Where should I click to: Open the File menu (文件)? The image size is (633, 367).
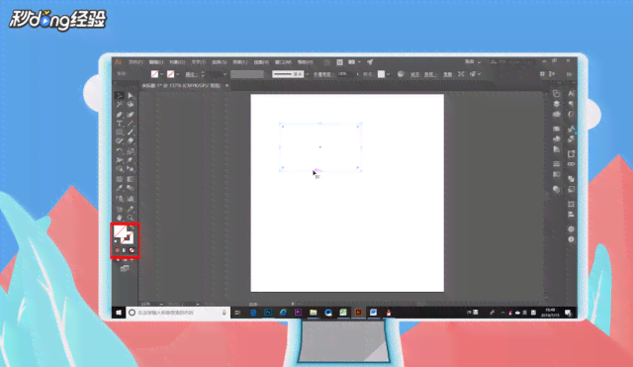pyautogui.click(x=136, y=62)
